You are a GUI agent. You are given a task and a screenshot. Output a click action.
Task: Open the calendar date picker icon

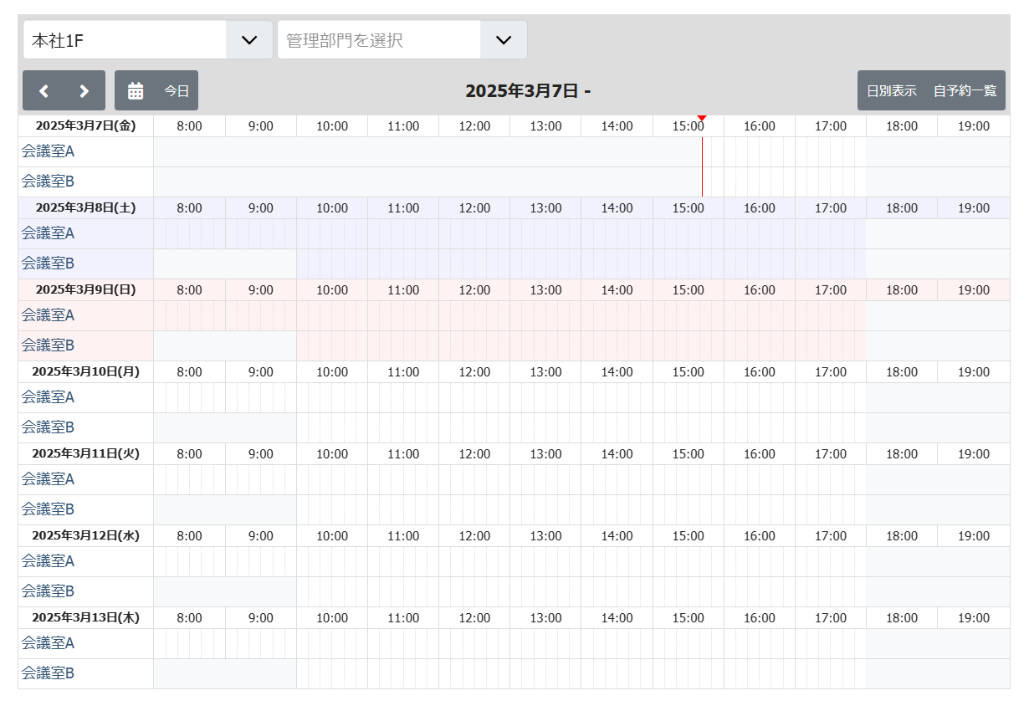[136, 91]
